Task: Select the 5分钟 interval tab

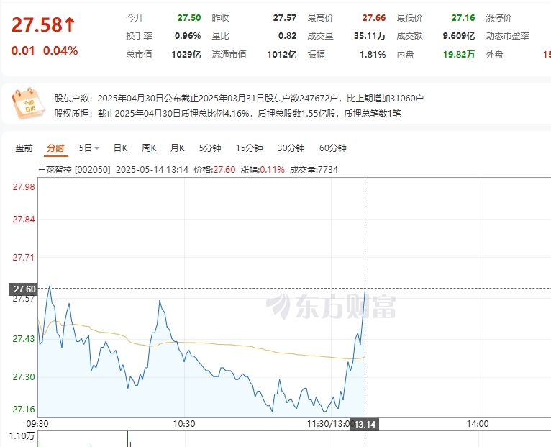Action: coord(210,148)
